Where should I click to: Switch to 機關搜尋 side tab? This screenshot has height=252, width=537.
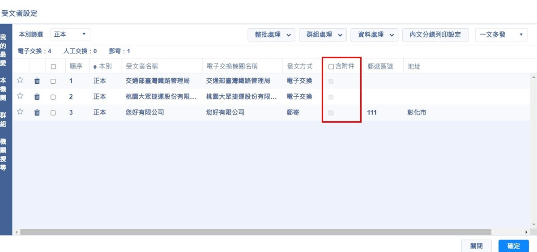click(4, 154)
